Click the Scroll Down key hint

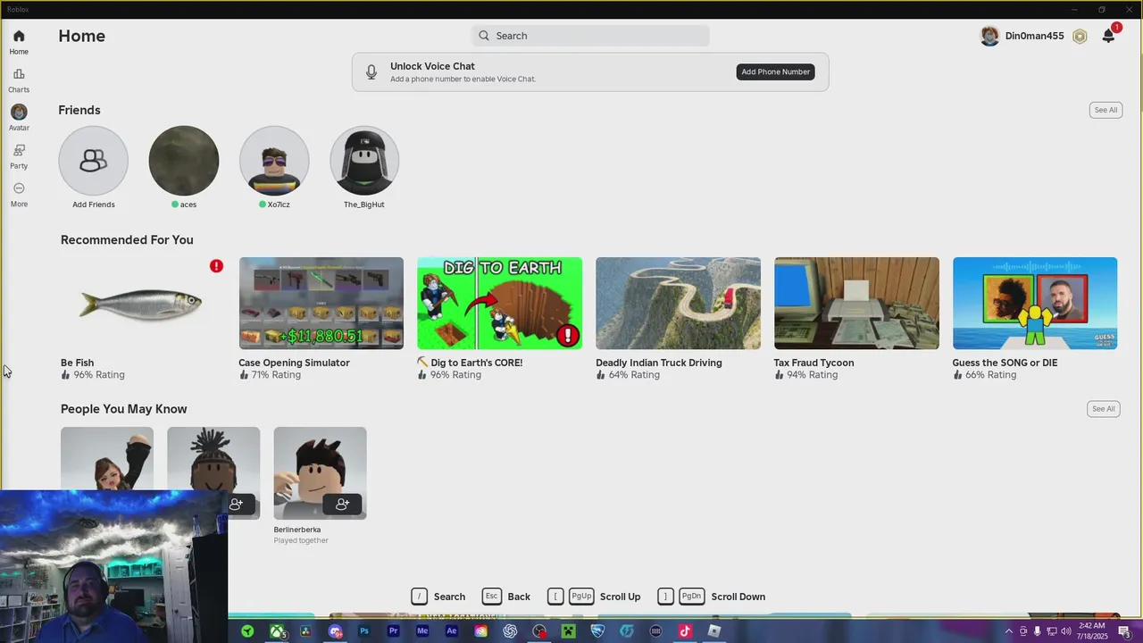(712, 597)
